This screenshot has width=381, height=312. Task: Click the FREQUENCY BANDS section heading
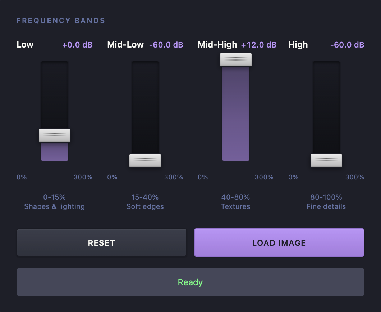tap(61, 21)
